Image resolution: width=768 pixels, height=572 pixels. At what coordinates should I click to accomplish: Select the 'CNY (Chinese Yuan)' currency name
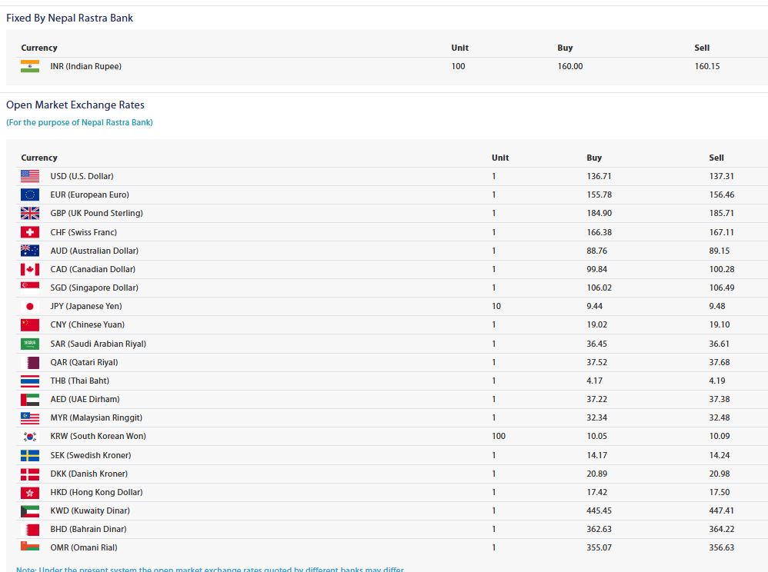point(87,325)
